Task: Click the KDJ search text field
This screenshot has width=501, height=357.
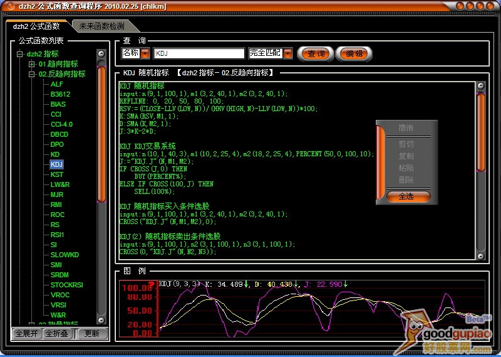Action: (199, 53)
